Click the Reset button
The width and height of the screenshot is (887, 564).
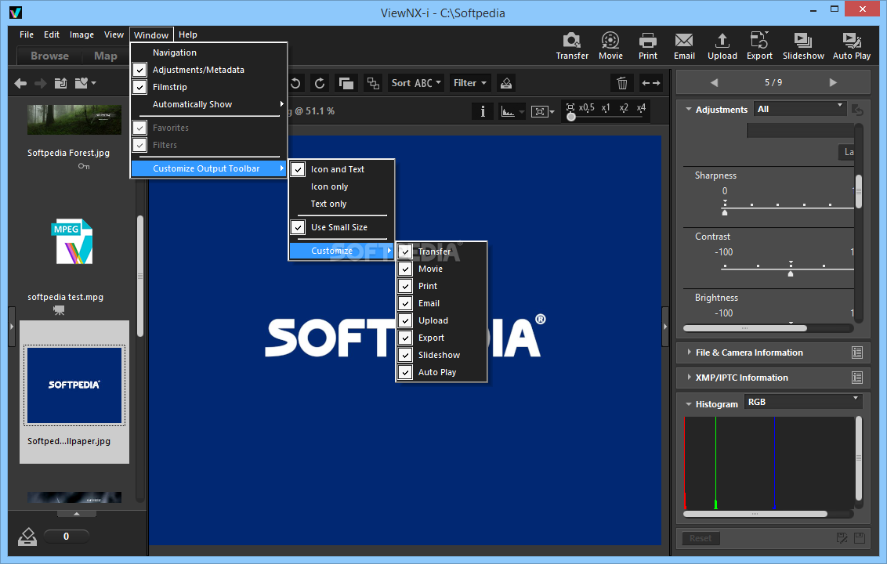pyautogui.click(x=701, y=538)
